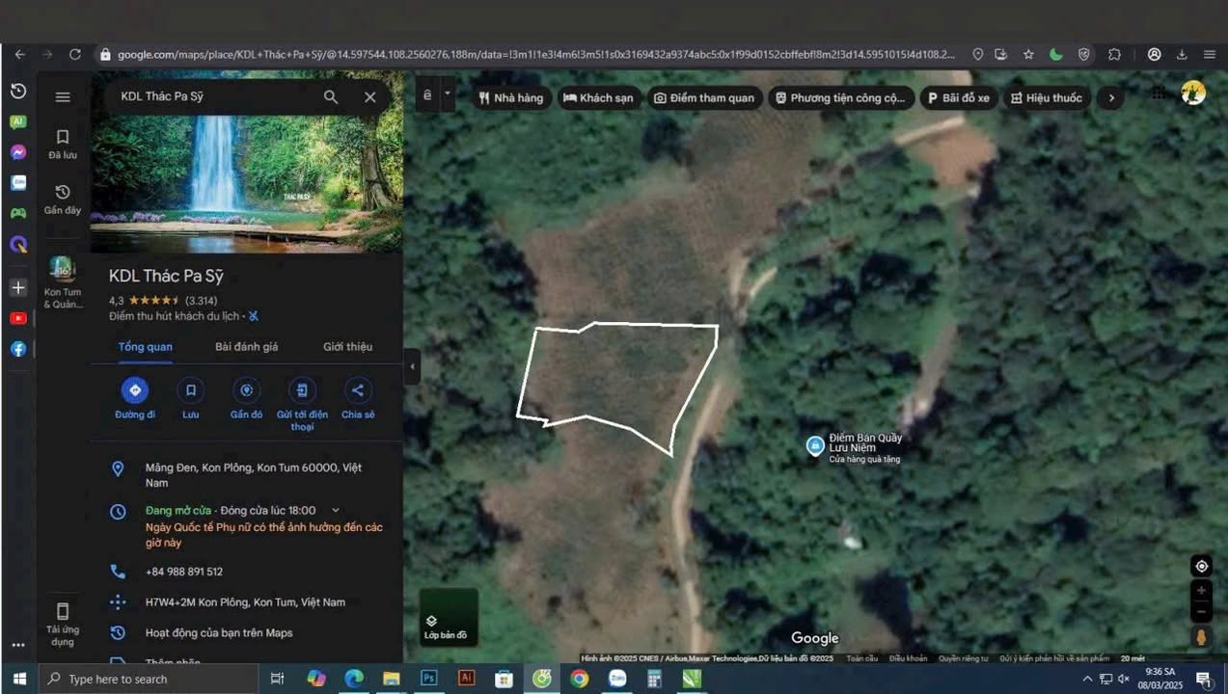Click the Gửi tới điện thoại icon
Image resolution: width=1228 pixels, height=694 pixels.
(x=302, y=390)
